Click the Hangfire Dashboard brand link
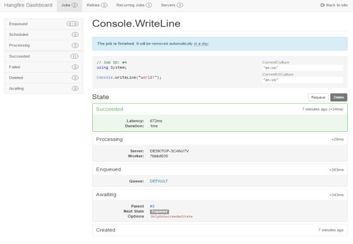Viewport: 353px width, 244px height. pos(28,5)
